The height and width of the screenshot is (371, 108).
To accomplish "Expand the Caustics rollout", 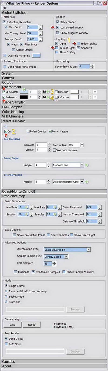I will (54, 362).
